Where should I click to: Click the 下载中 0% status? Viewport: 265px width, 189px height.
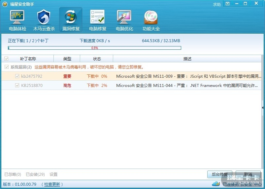[97, 76]
